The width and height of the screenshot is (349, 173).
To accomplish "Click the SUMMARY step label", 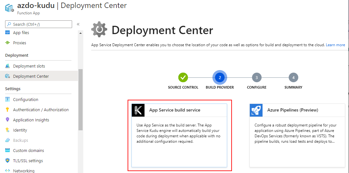I will (x=293, y=87).
